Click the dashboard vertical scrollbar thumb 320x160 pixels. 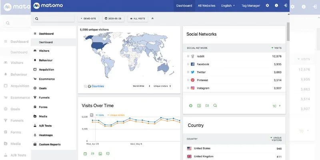point(288,32)
